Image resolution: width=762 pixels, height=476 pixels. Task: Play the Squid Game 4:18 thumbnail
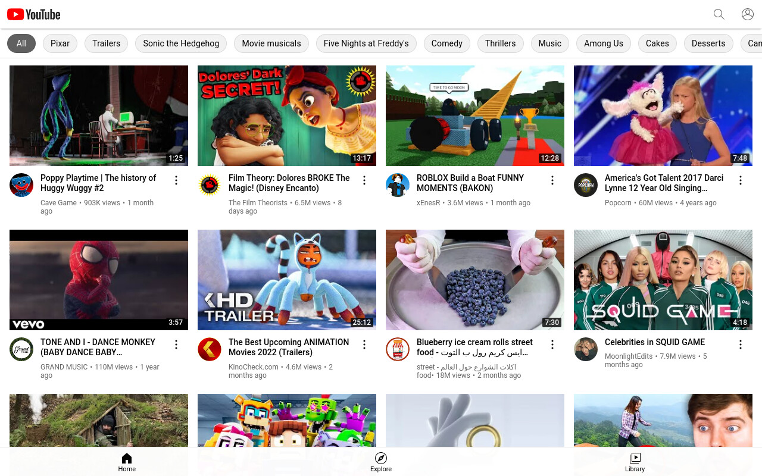pyautogui.click(x=663, y=280)
